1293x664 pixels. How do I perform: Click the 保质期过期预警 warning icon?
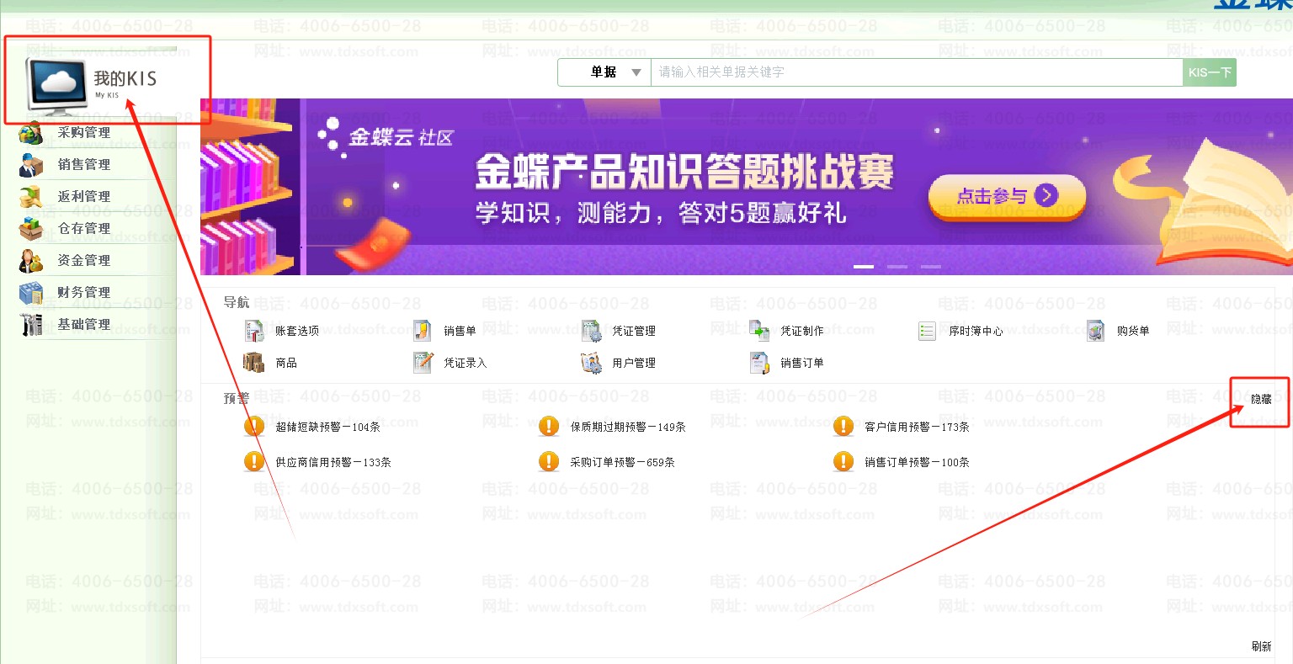coord(549,427)
